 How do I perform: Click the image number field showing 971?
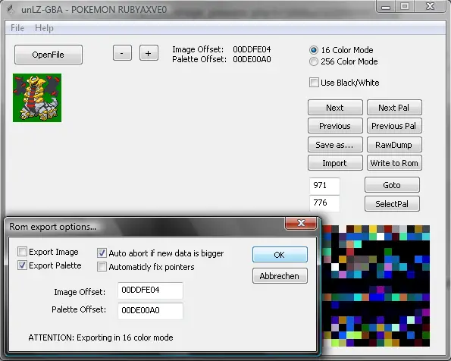(324, 185)
